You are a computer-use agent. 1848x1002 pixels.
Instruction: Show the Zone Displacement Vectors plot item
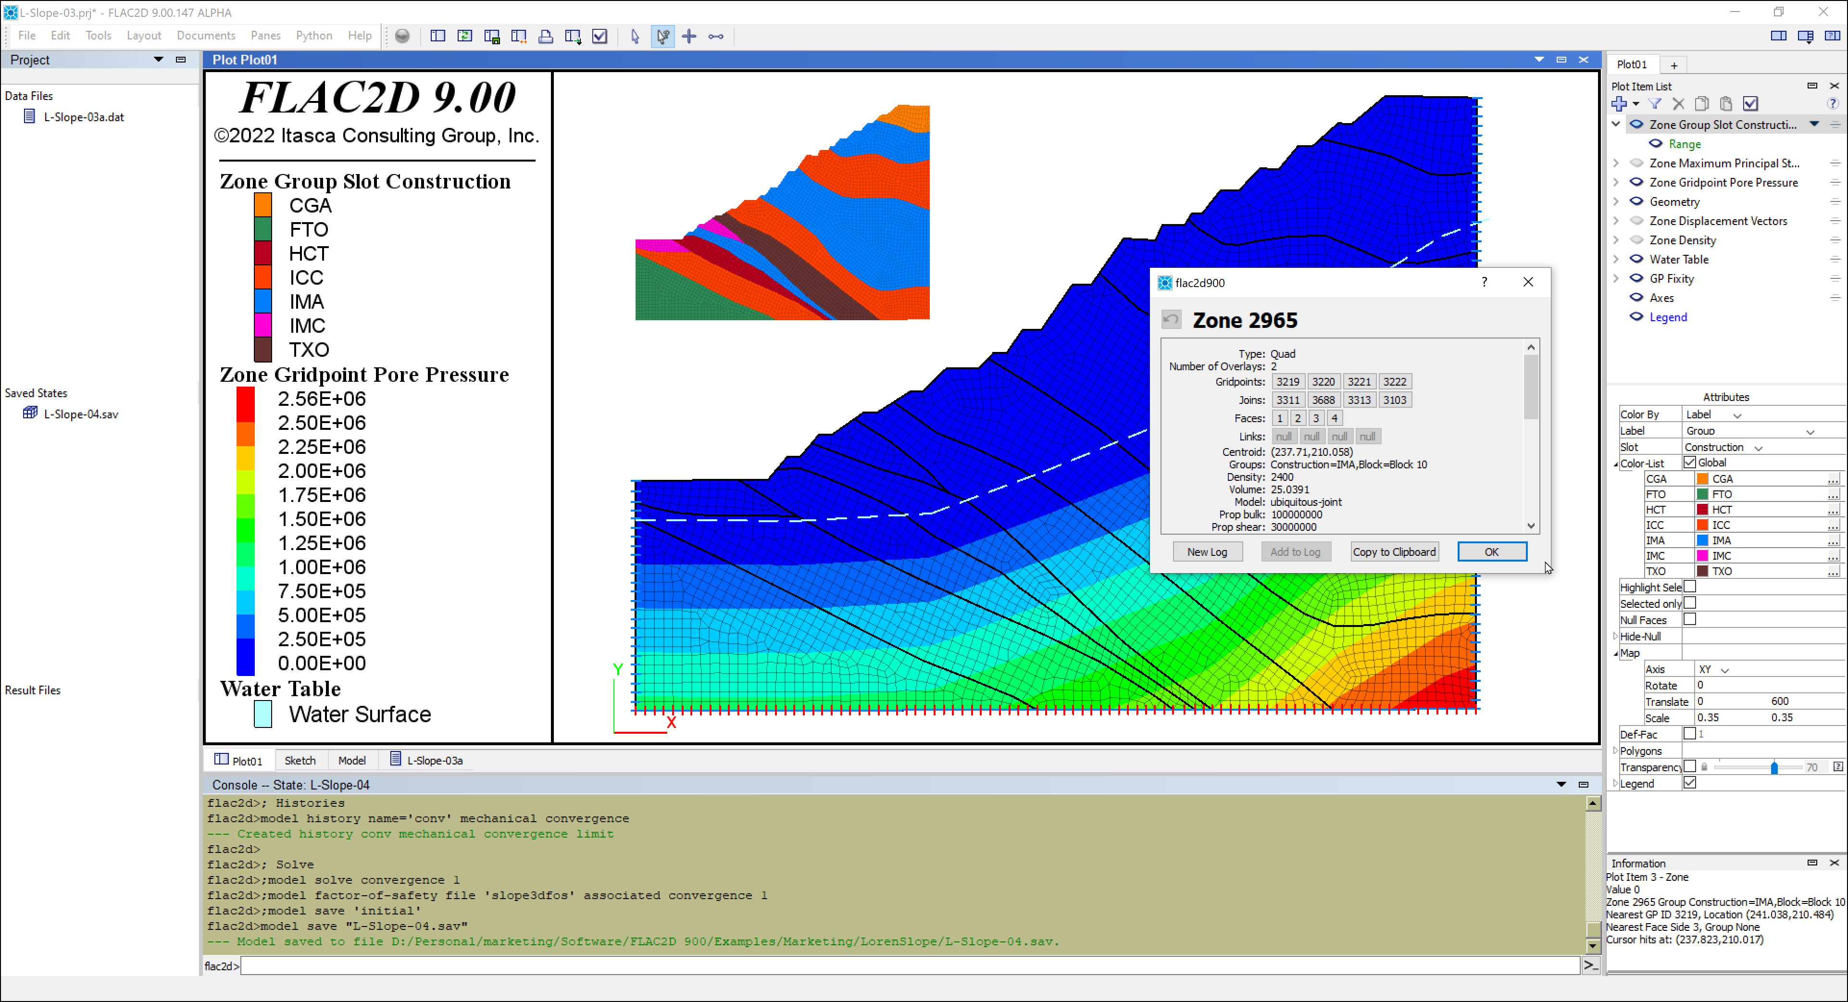click(x=1637, y=221)
